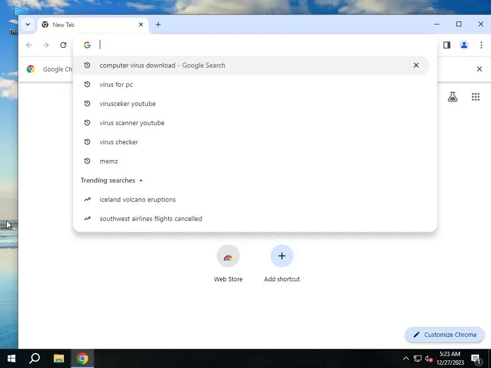491x368 pixels.
Task: Click the Add shortcut button
Action: (282, 264)
